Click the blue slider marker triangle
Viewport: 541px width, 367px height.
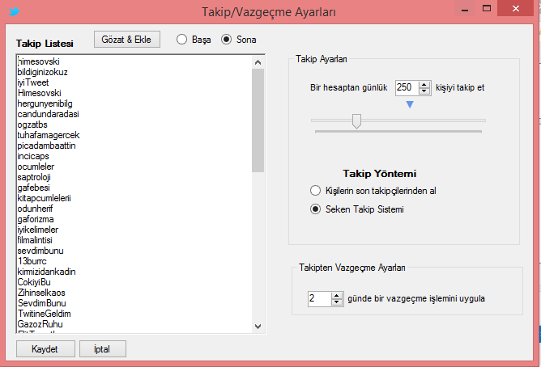(x=410, y=104)
